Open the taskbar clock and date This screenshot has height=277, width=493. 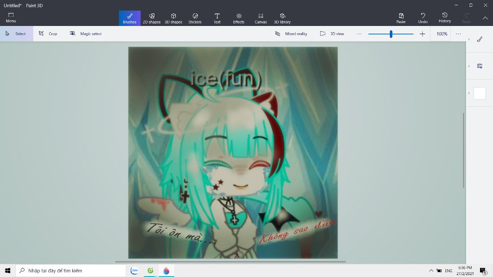pos(465,270)
